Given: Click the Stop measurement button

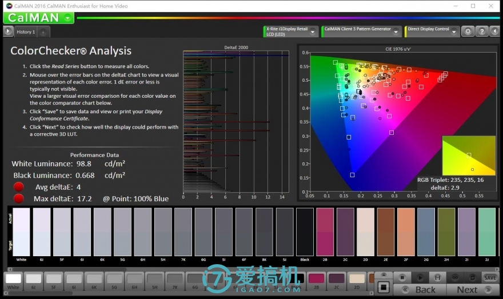Looking at the screenshot, I should tap(402, 277).
